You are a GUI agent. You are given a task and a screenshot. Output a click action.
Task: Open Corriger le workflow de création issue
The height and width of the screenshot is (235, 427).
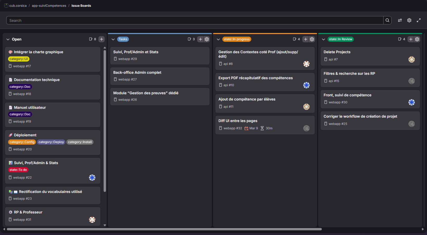pos(360,116)
